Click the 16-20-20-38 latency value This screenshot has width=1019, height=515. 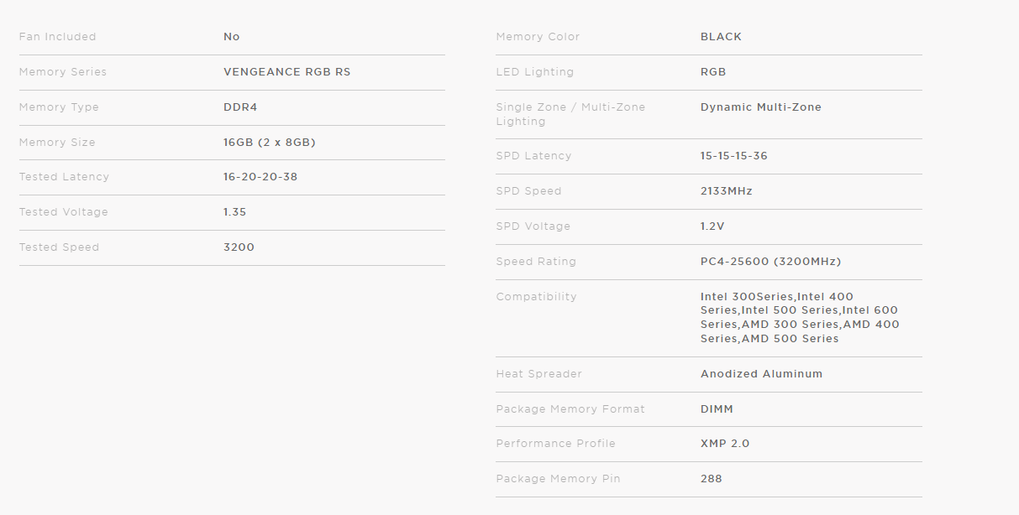point(260,177)
